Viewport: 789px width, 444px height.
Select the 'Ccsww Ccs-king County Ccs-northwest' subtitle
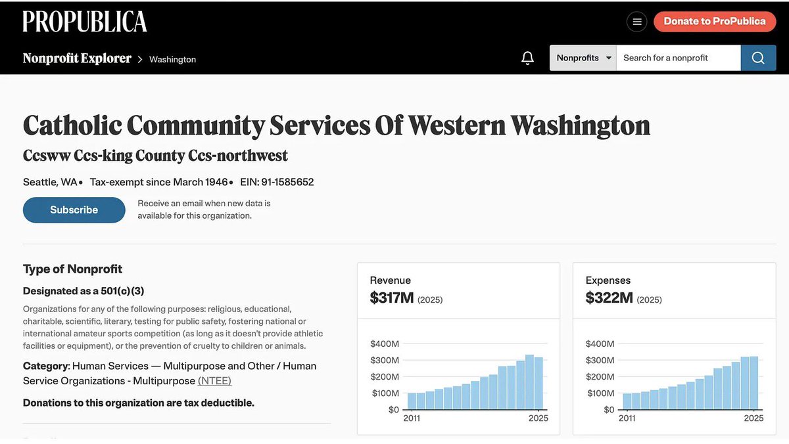[155, 156]
